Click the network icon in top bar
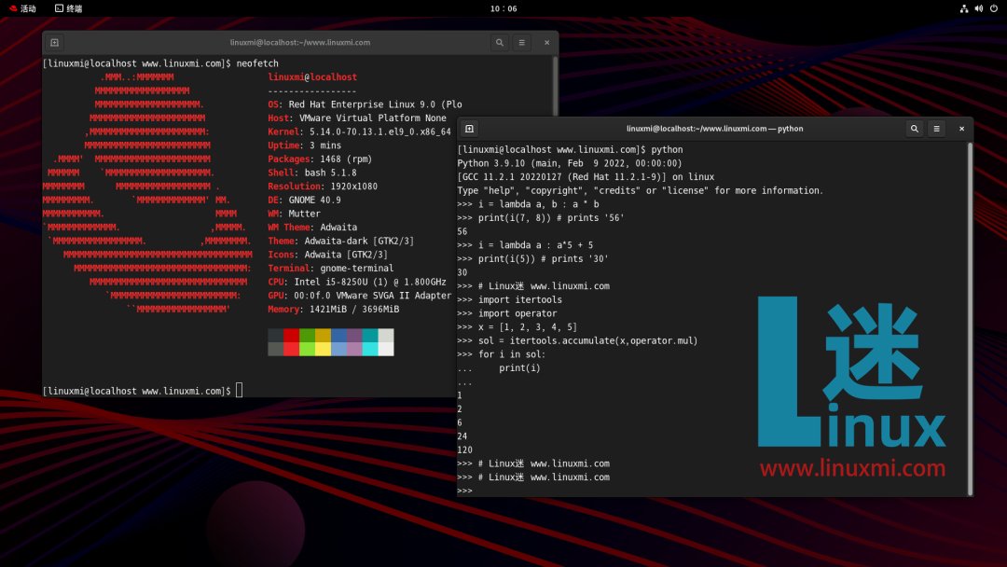The image size is (1007, 567). [x=964, y=8]
